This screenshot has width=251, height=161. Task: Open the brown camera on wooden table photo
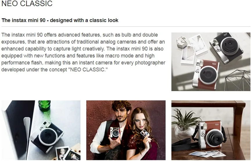coord(211,130)
